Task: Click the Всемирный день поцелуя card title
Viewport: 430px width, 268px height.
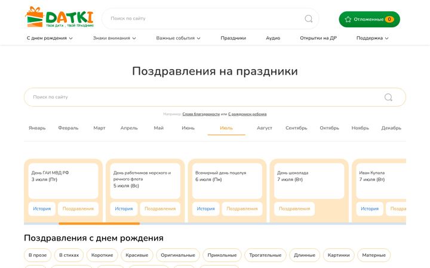Action: (x=220, y=173)
